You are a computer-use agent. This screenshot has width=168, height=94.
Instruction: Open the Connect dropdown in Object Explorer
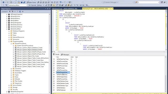pos(5,11)
